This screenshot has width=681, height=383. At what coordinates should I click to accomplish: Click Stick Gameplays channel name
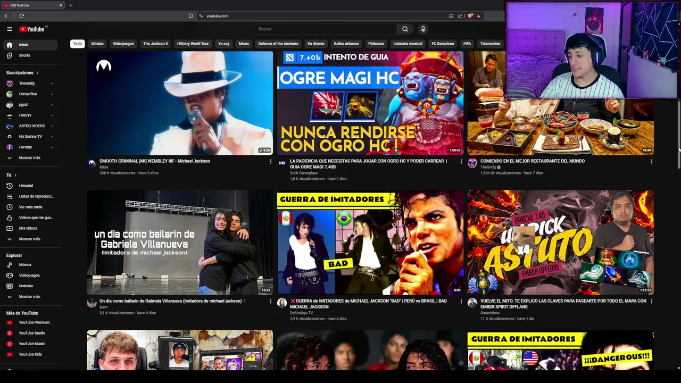click(303, 173)
